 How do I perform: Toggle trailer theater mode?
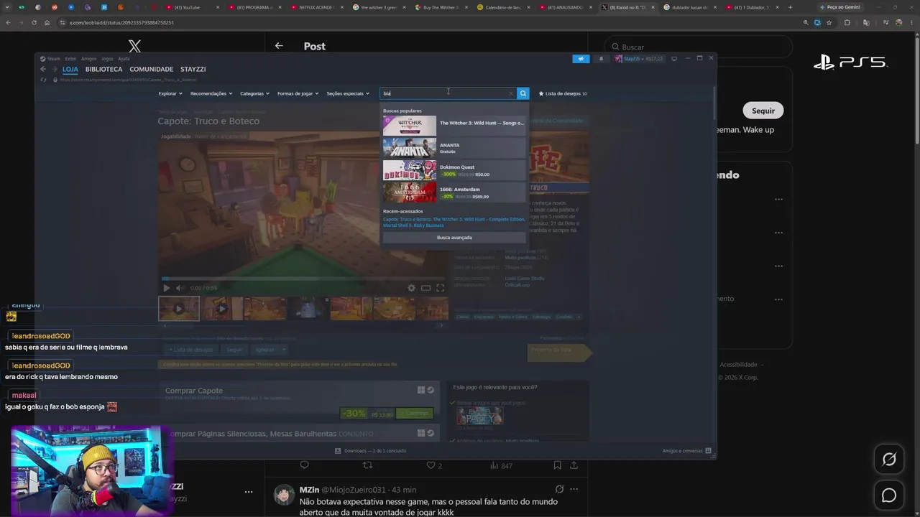[425, 288]
